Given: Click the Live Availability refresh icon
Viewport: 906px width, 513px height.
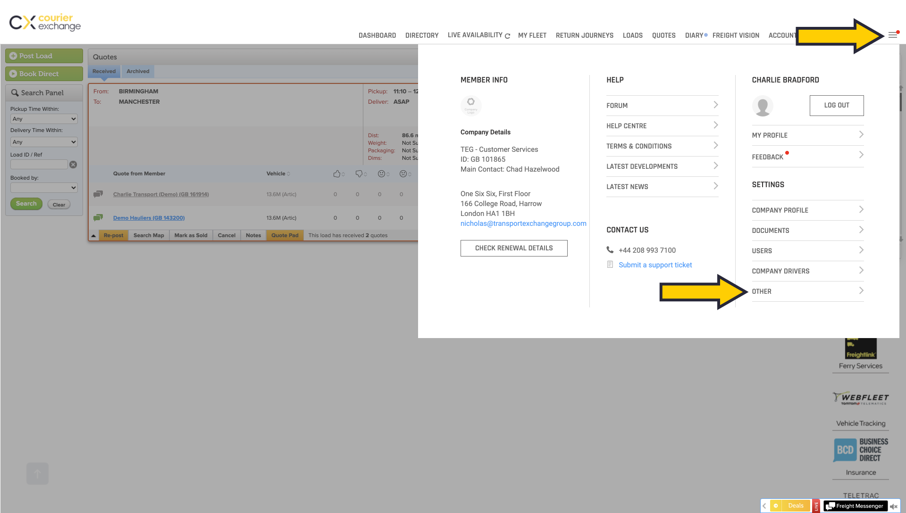Looking at the screenshot, I should click(507, 36).
